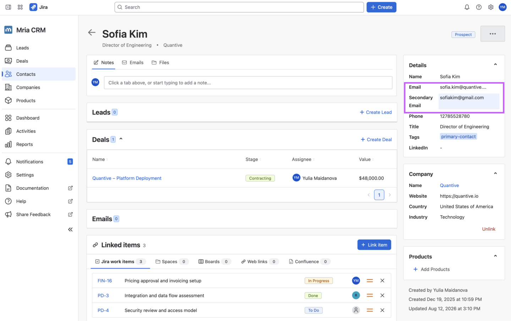Click the Jira logo

(x=39, y=7)
